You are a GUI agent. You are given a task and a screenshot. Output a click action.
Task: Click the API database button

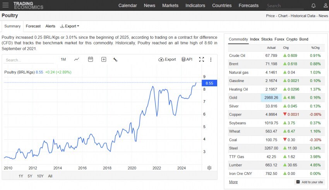pos(187,59)
